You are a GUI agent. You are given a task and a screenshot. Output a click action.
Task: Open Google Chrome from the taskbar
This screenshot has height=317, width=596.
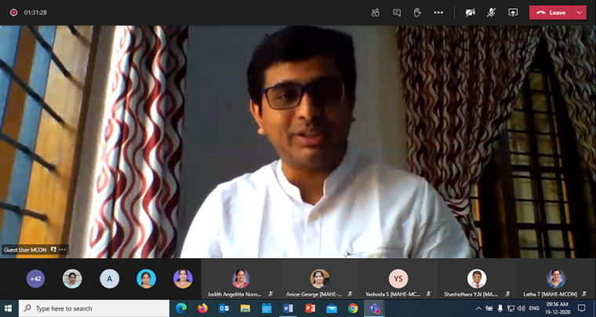point(353,308)
